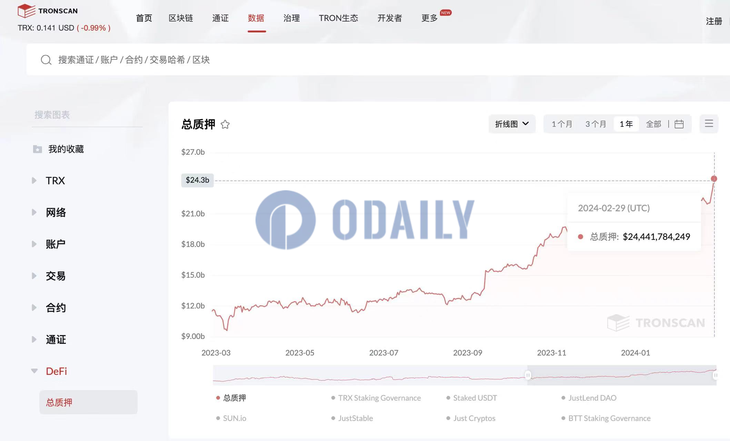
Task: Select the 3个月 time range
Action: (596, 124)
